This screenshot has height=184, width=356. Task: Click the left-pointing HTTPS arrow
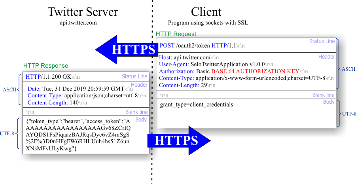point(127,49)
